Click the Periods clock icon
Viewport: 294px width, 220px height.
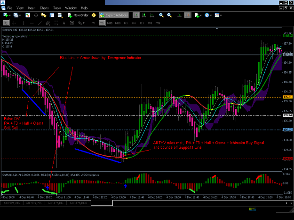[x=207, y=15]
